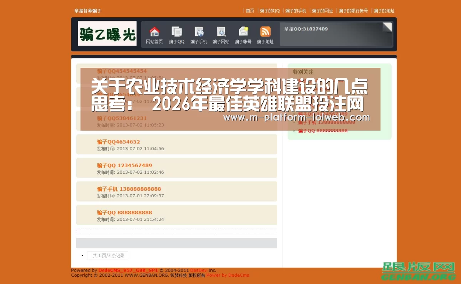Screen dimensions: 461x284
Task: Click the 骗子曝光 site logo
Action: (107, 33)
